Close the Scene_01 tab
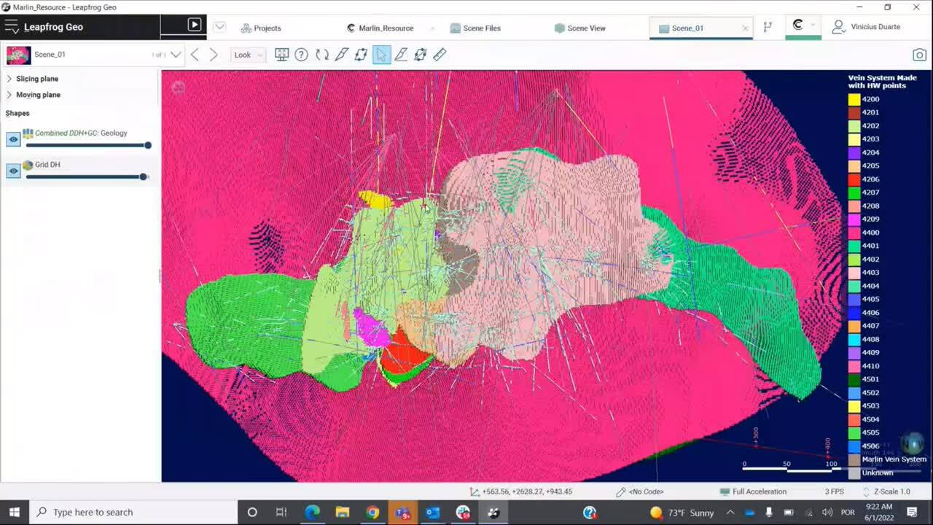933x525 pixels. (x=745, y=28)
